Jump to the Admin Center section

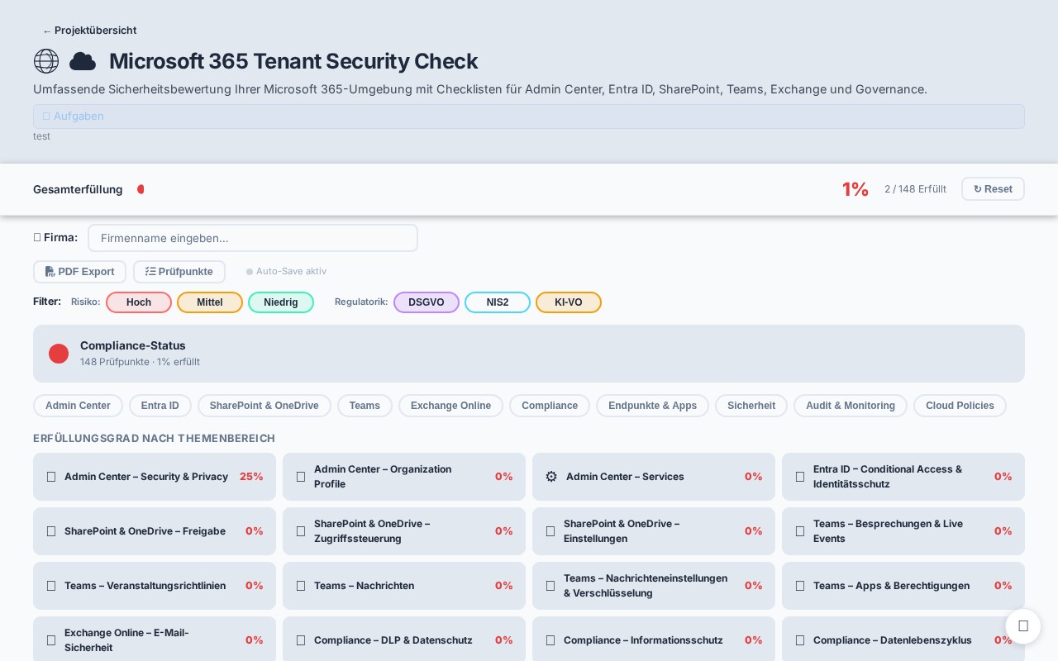(78, 406)
